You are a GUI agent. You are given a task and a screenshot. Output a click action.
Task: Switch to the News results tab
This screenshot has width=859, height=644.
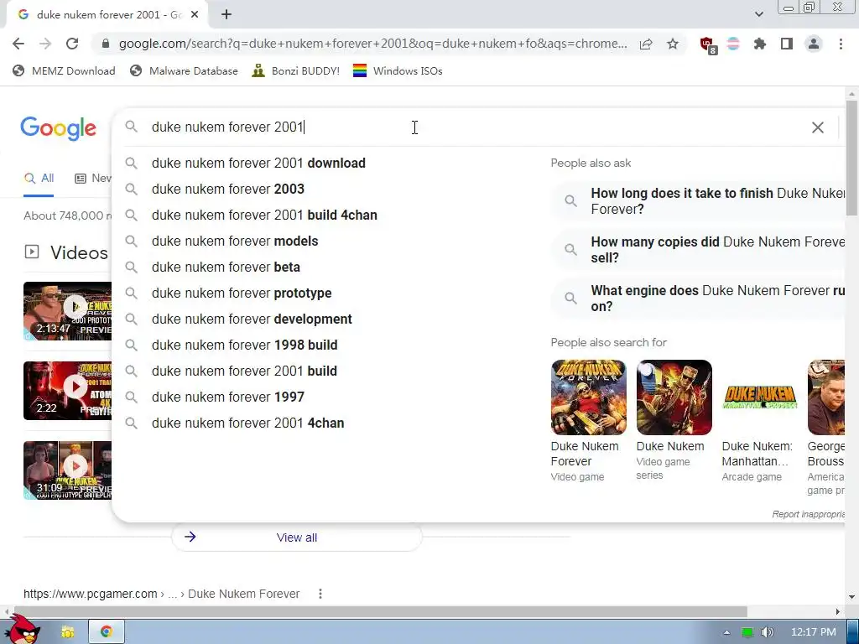pyautogui.click(x=93, y=179)
